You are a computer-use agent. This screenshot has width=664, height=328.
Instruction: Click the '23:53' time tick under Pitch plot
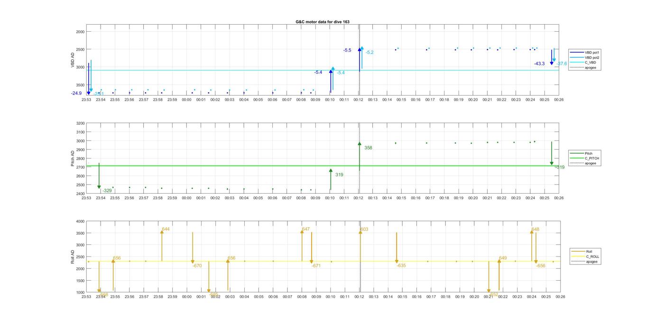[86, 198]
